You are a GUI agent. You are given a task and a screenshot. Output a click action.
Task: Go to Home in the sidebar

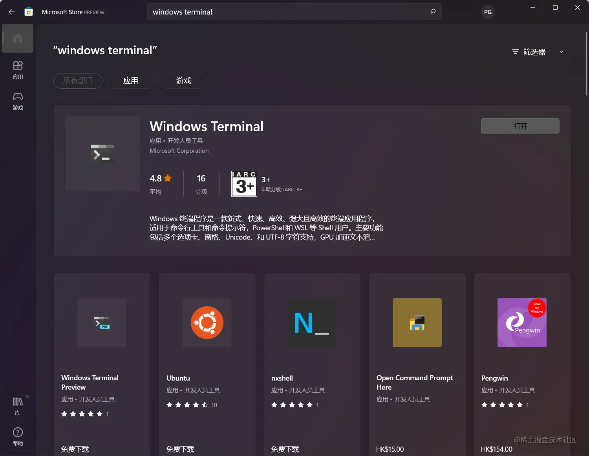coord(18,38)
